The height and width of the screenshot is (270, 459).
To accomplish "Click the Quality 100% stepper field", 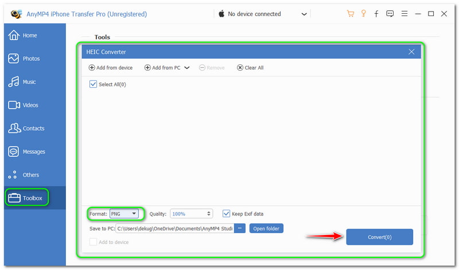I will 191,214.
